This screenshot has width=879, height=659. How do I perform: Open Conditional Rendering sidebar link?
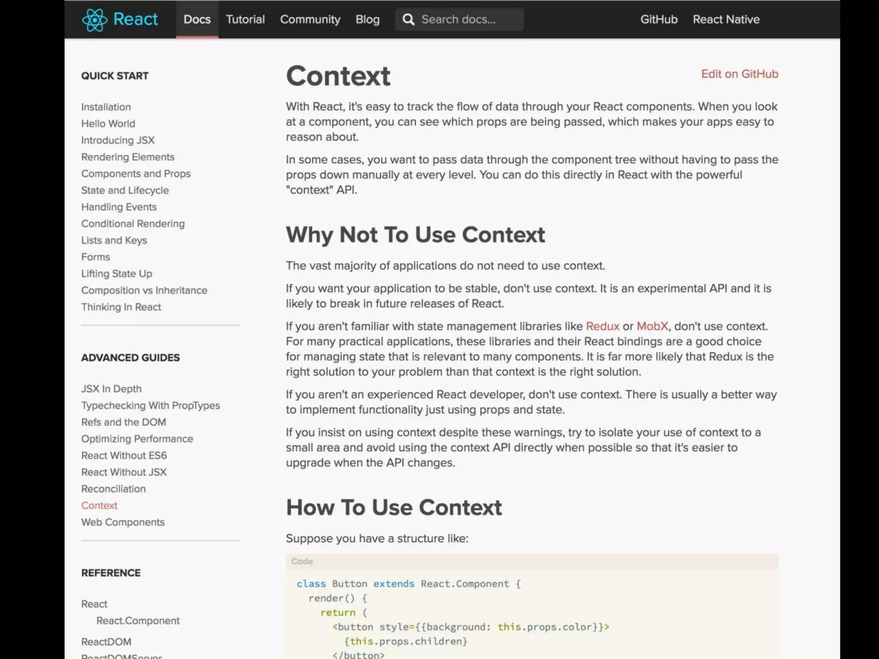(x=133, y=224)
